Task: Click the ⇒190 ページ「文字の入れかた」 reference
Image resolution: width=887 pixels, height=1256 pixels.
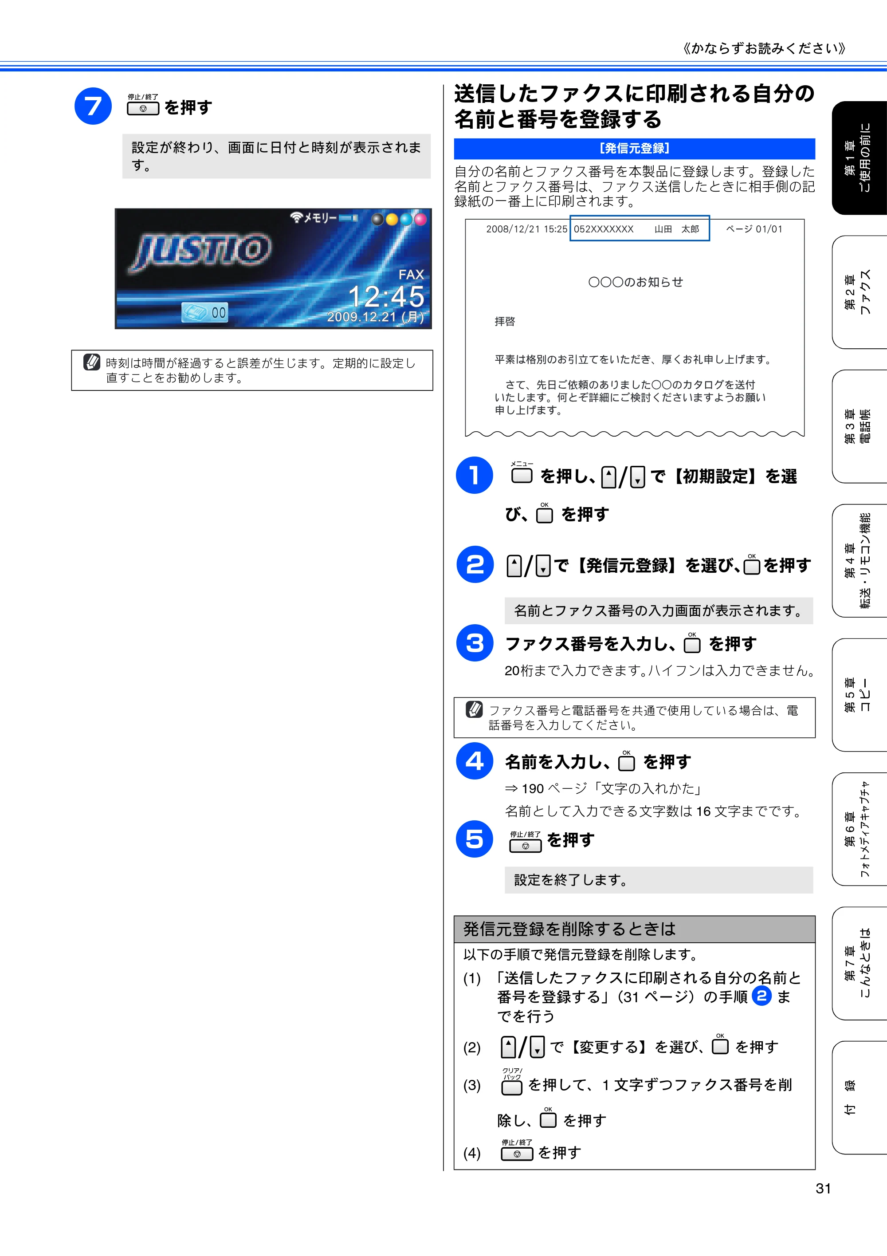Action: click(x=604, y=788)
